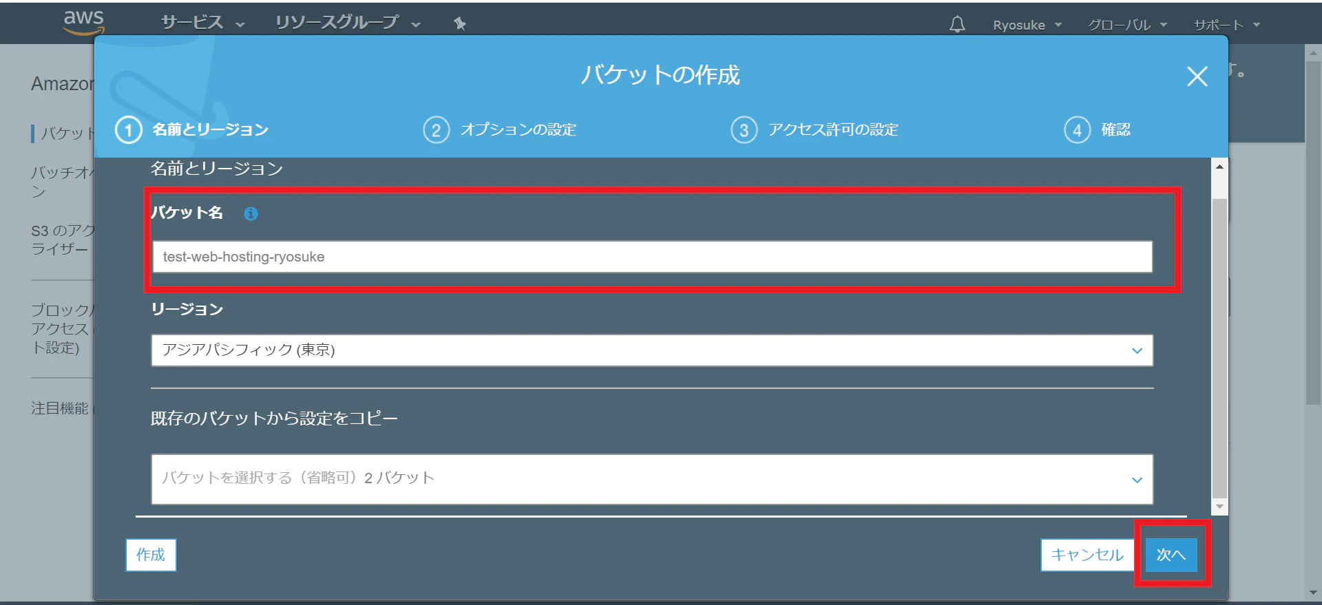Focus the バケット名 input field

click(x=652, y=257)
